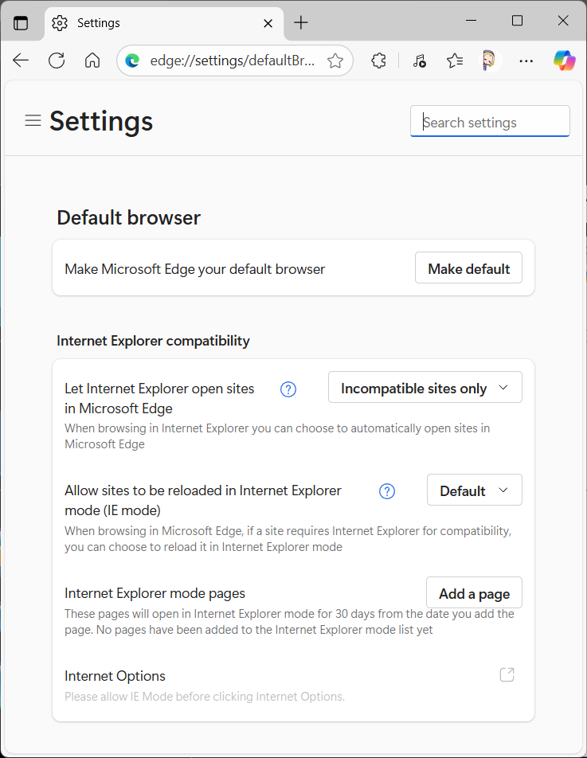Screen dimensions: 587x758
Task: Click the Add a page button
Action: pos(474,593)
